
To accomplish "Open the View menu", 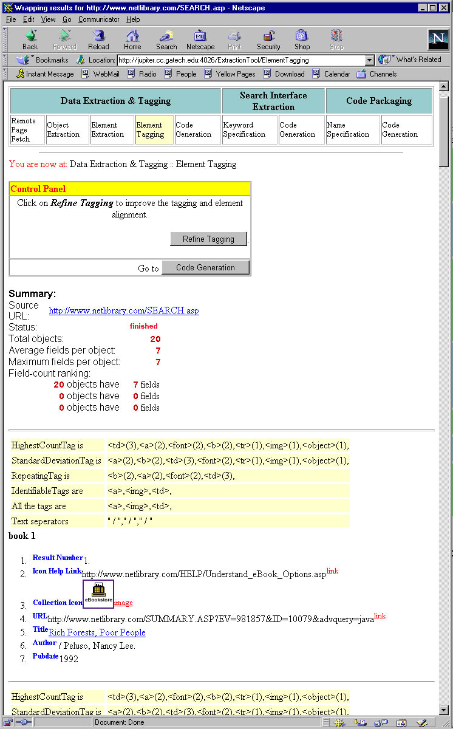I will (48, 19).
